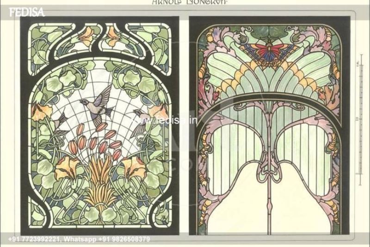Image resolution: width=370 pixels, height=247 pixels.
Task: Click the phone and Whatsapp number text
Action: click(79, 239)
